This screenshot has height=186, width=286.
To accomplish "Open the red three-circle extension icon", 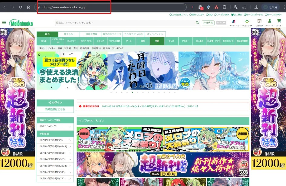I will pyautogui.click(x=216, y=7).
